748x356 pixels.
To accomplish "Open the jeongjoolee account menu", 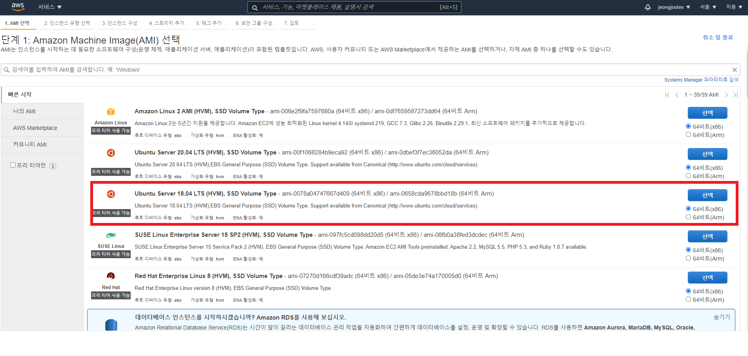I will click(674, 7).
